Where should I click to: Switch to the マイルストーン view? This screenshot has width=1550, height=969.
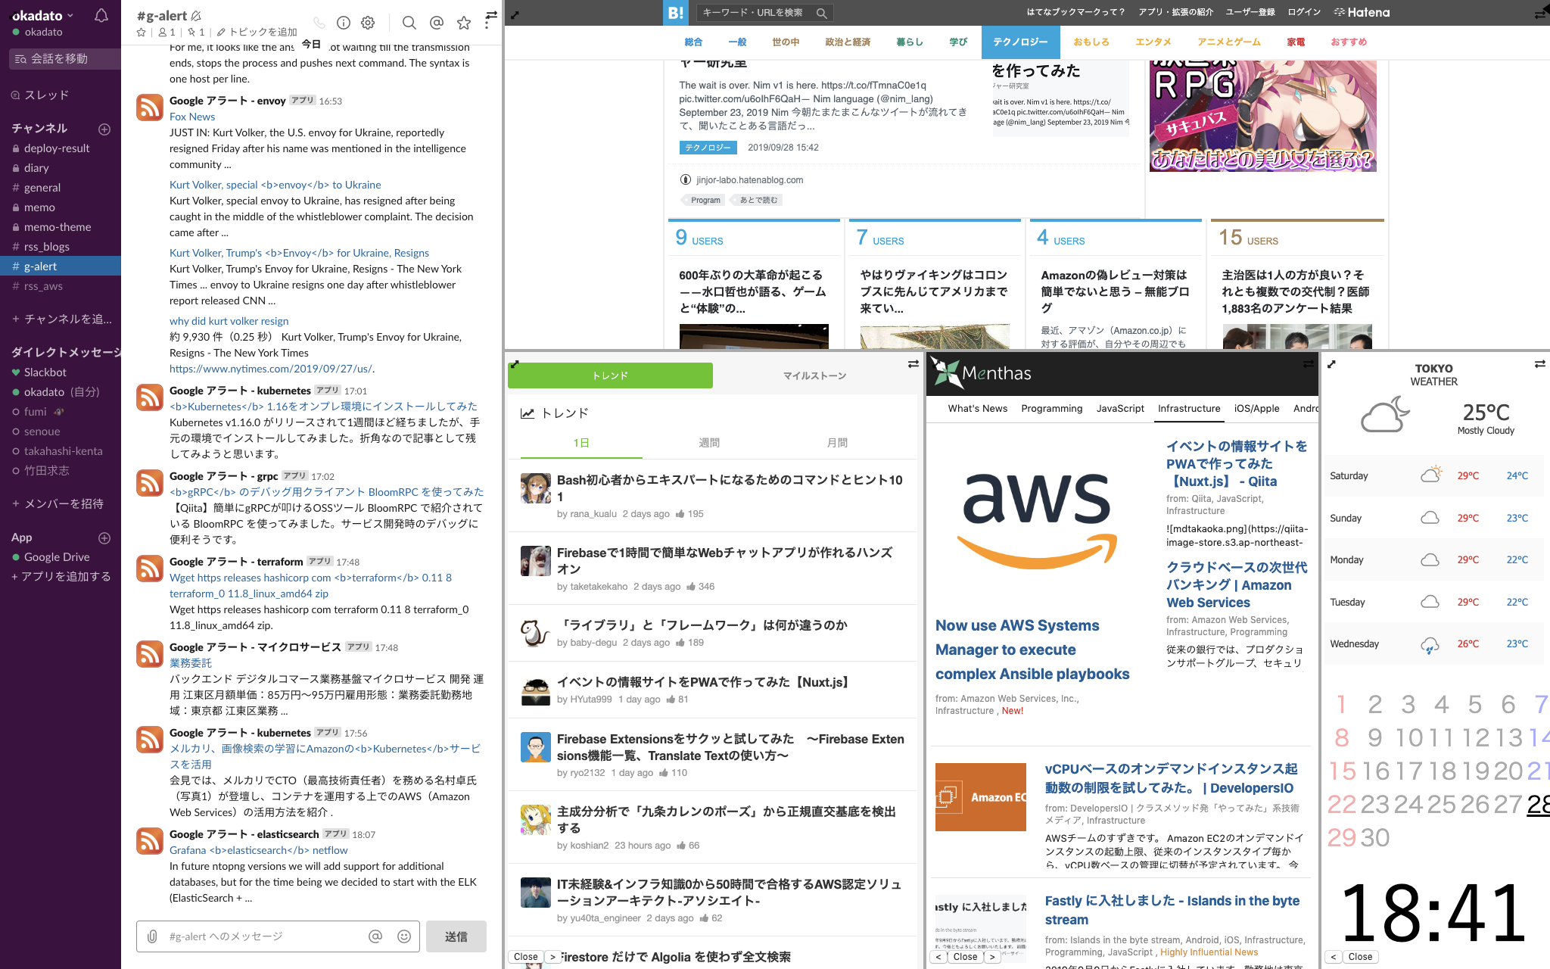tap(814, 375)
